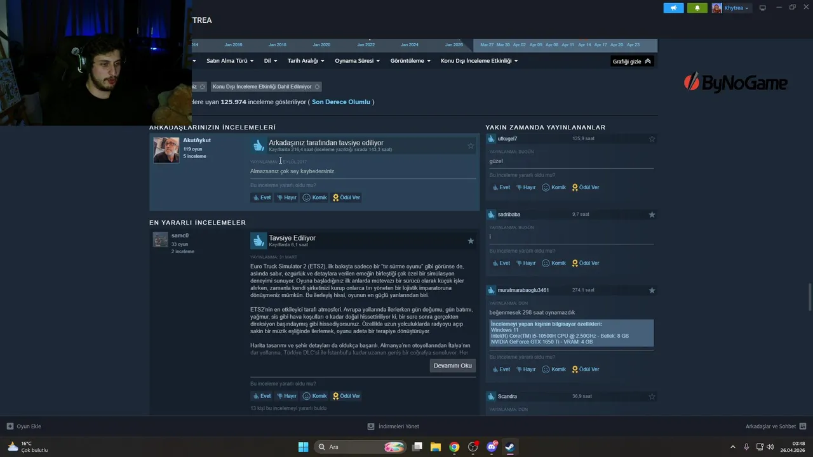The width and height of the screenshot is (813, 457).
Task: Click the star icon on Scandra's review
Action: pyautogui.click(x=652, y=397)
